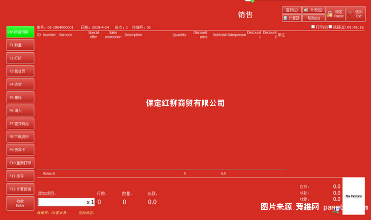Select F3 营业员 salesperson button
This screenshot has height=220, width=371.
(x=20, y=72)
